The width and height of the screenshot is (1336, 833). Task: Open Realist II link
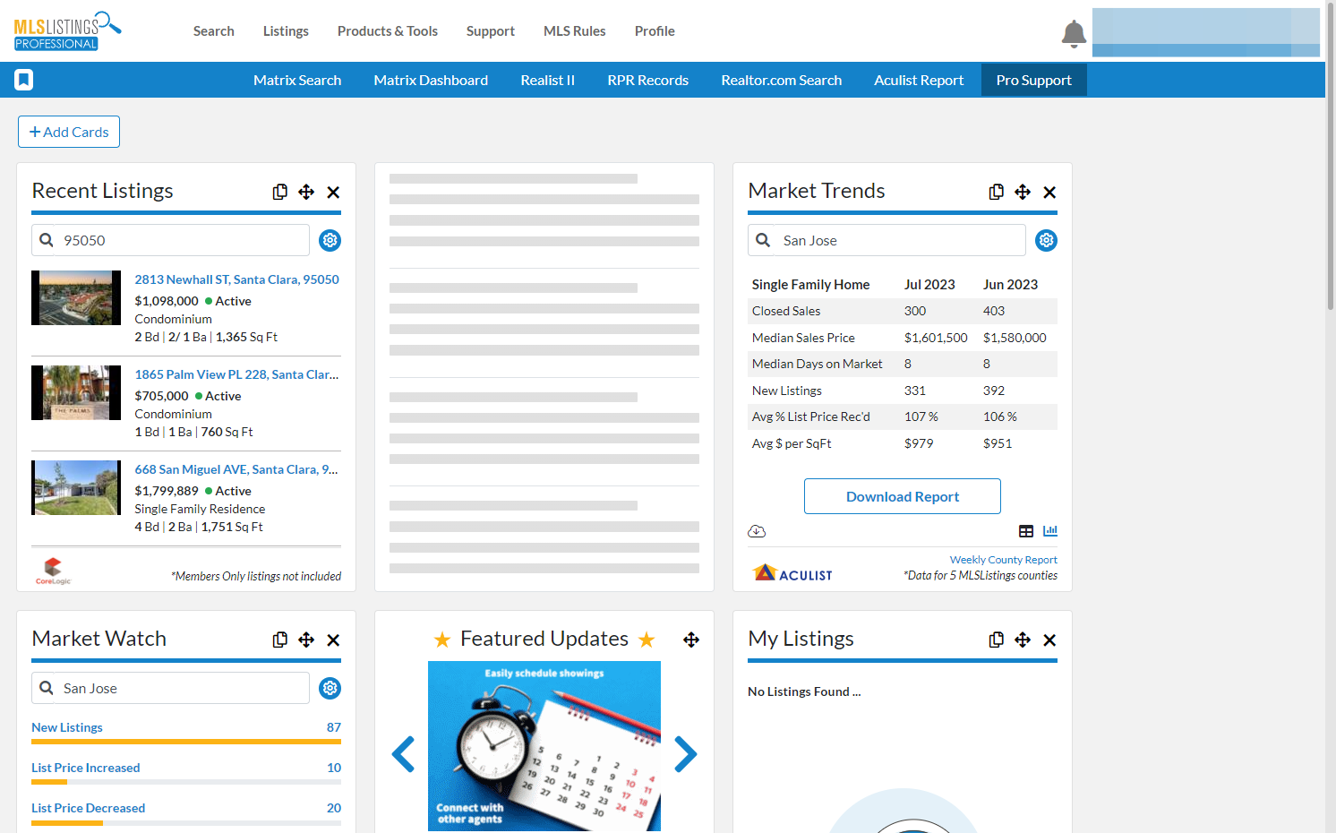(548, 80)
